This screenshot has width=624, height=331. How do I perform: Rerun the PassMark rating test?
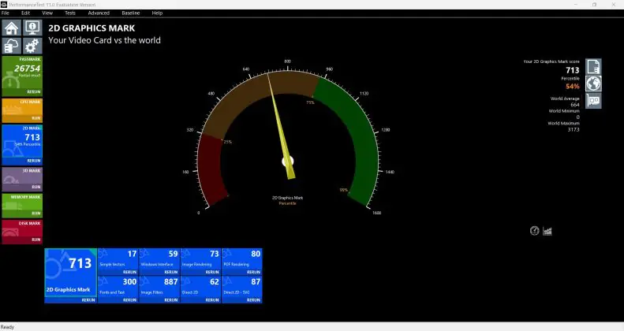point(34,91)
